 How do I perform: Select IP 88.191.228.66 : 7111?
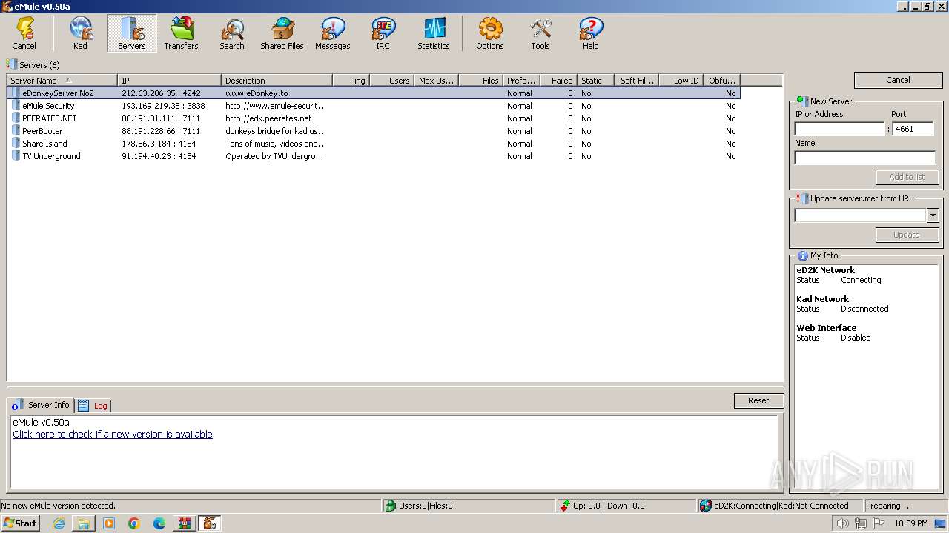coord(161,131)
